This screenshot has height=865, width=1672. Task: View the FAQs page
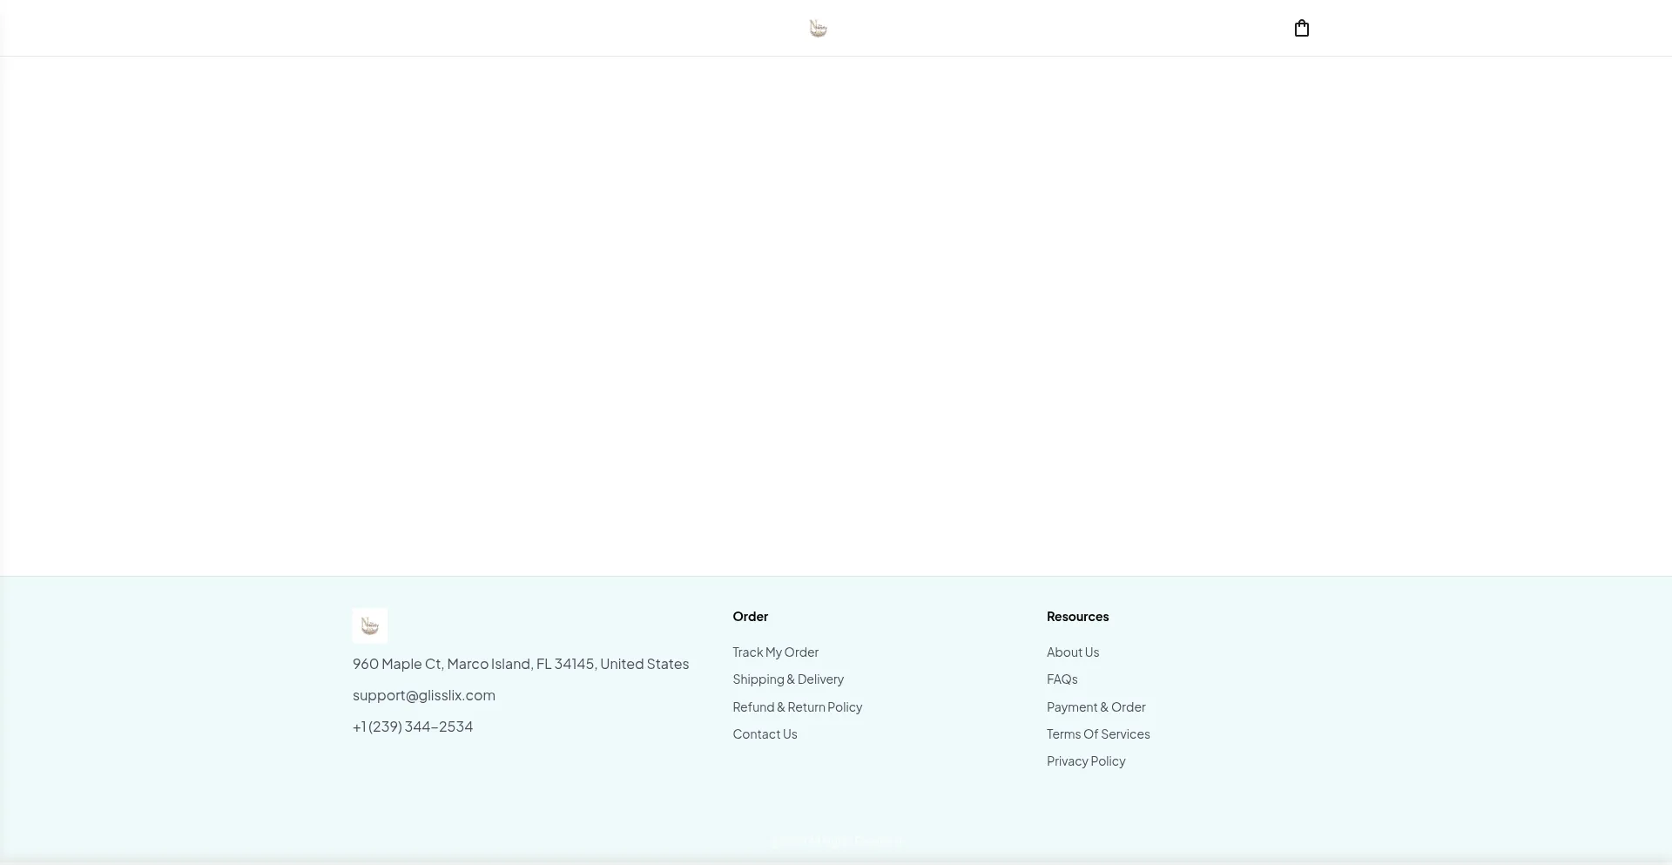click(x=1062, y=679)
